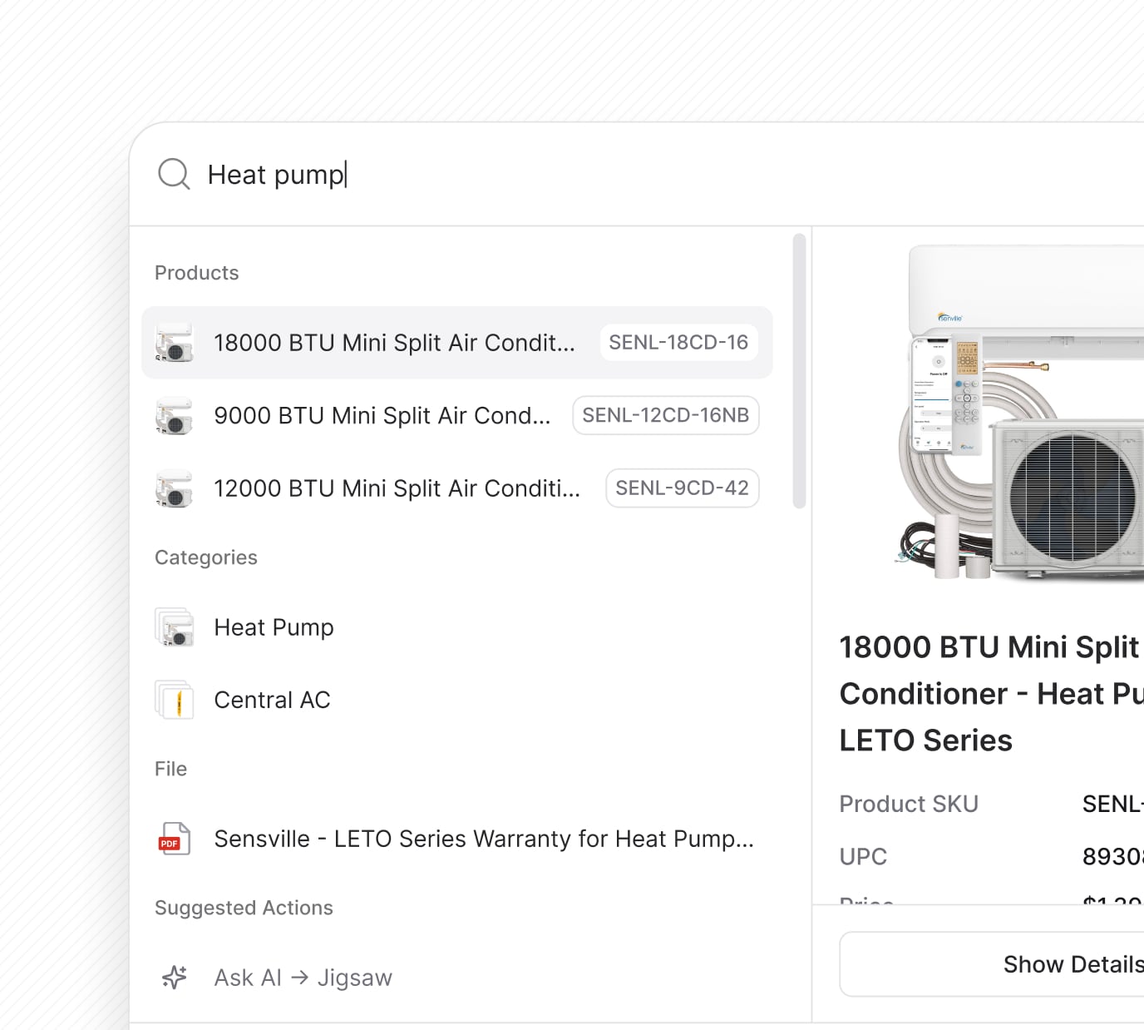Click the Ask AI sparkle icon
1144x1030 pixels.
pos(174,978)
